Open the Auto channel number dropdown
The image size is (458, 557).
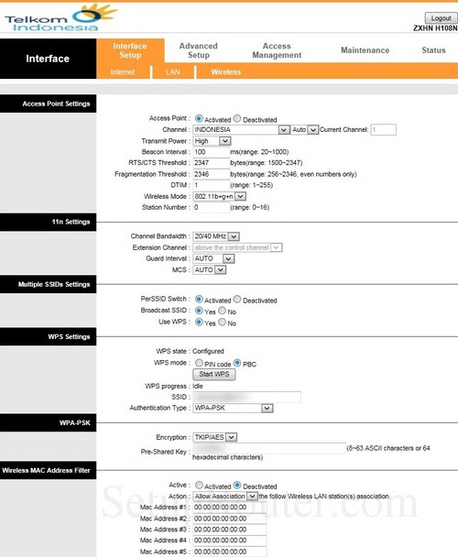(304, 130)
